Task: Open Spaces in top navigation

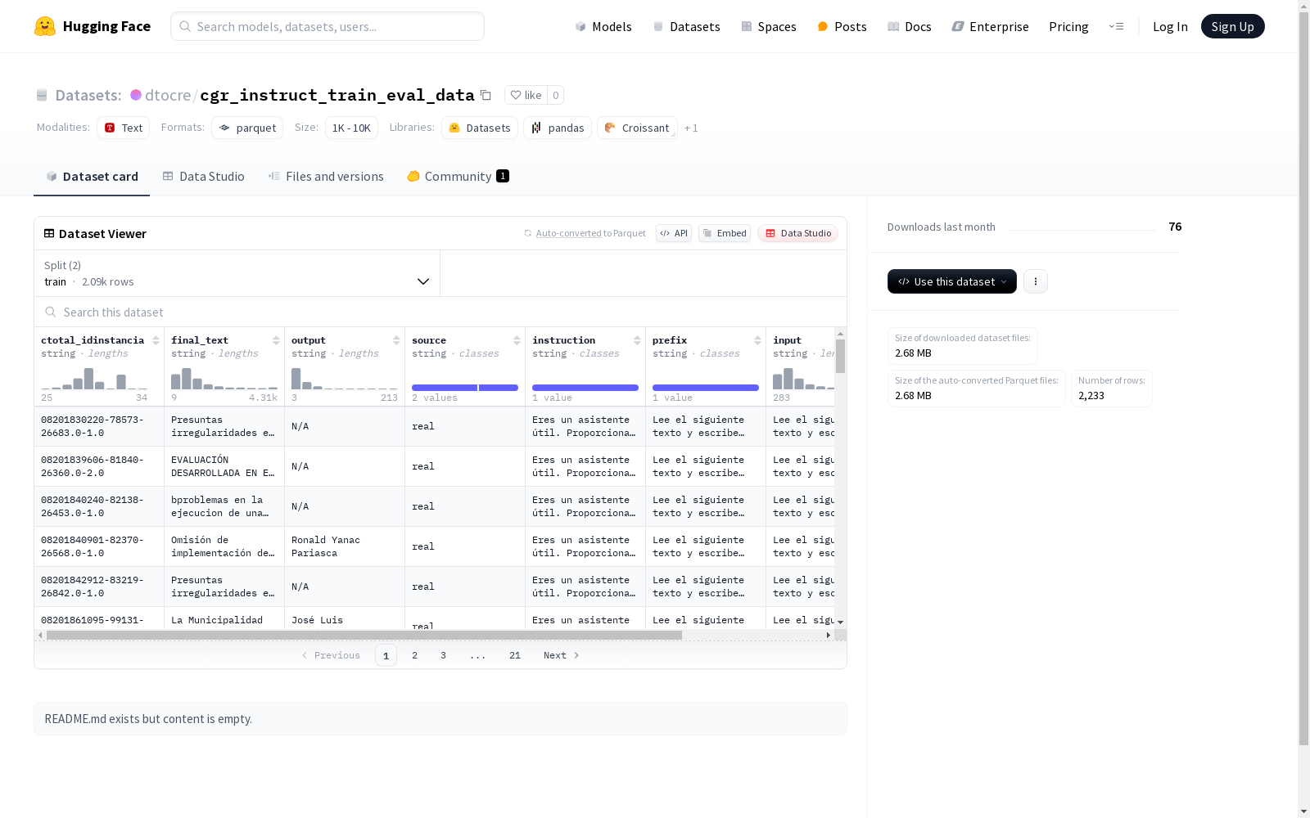Action: (769, 26)
